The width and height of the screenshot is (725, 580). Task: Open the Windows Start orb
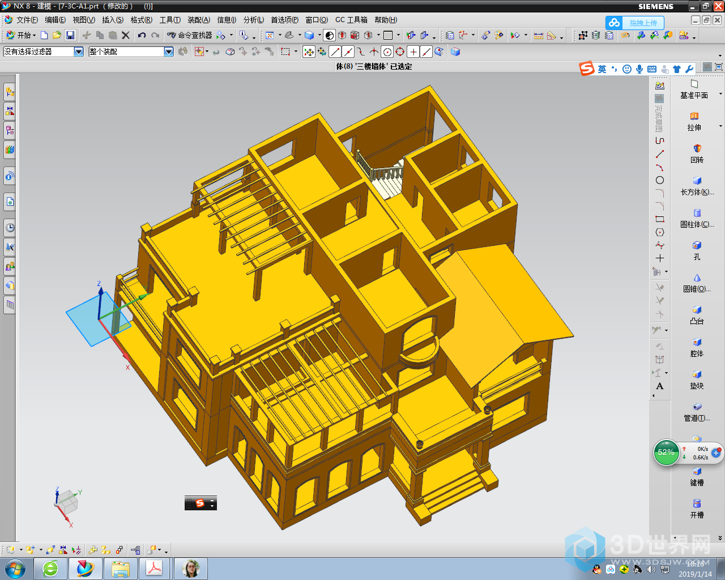pos(15,568)
